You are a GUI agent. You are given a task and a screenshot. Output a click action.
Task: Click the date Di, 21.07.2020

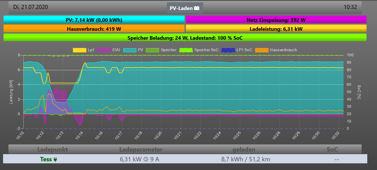(30, 7)
